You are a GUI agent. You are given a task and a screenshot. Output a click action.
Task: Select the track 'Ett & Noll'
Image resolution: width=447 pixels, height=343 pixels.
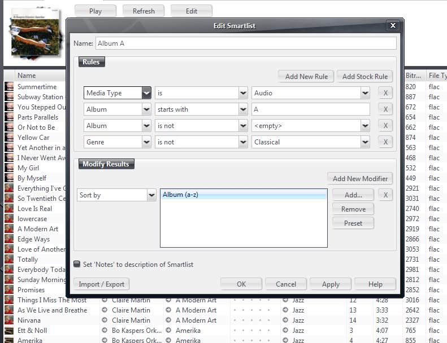[x=32, y=330]
